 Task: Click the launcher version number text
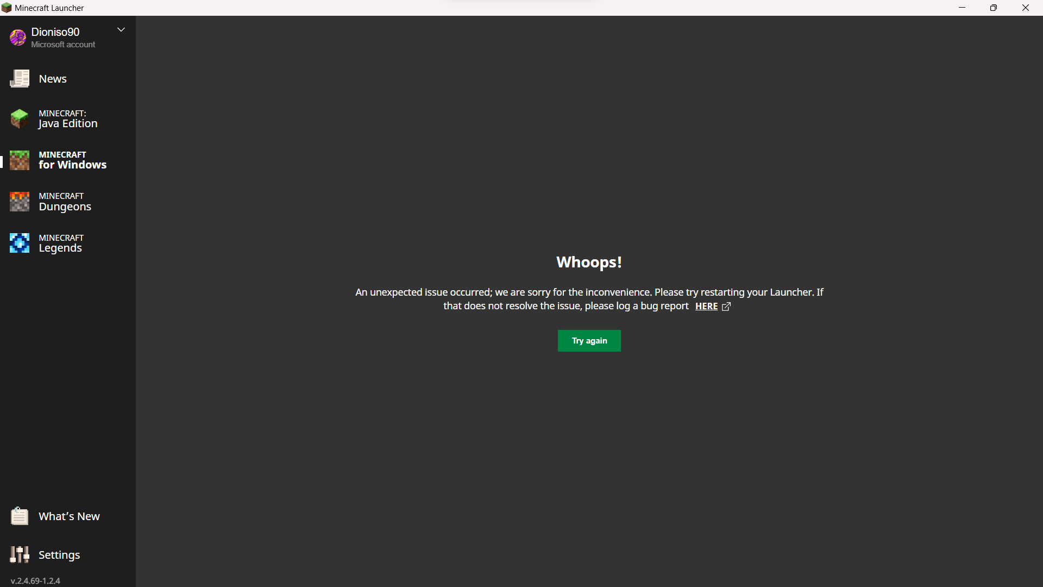click(x=35, y=580)
